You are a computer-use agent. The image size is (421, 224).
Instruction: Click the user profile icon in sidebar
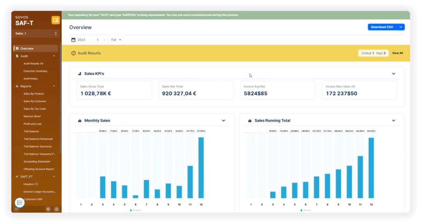pyautogui.click(x=56, y=209)
